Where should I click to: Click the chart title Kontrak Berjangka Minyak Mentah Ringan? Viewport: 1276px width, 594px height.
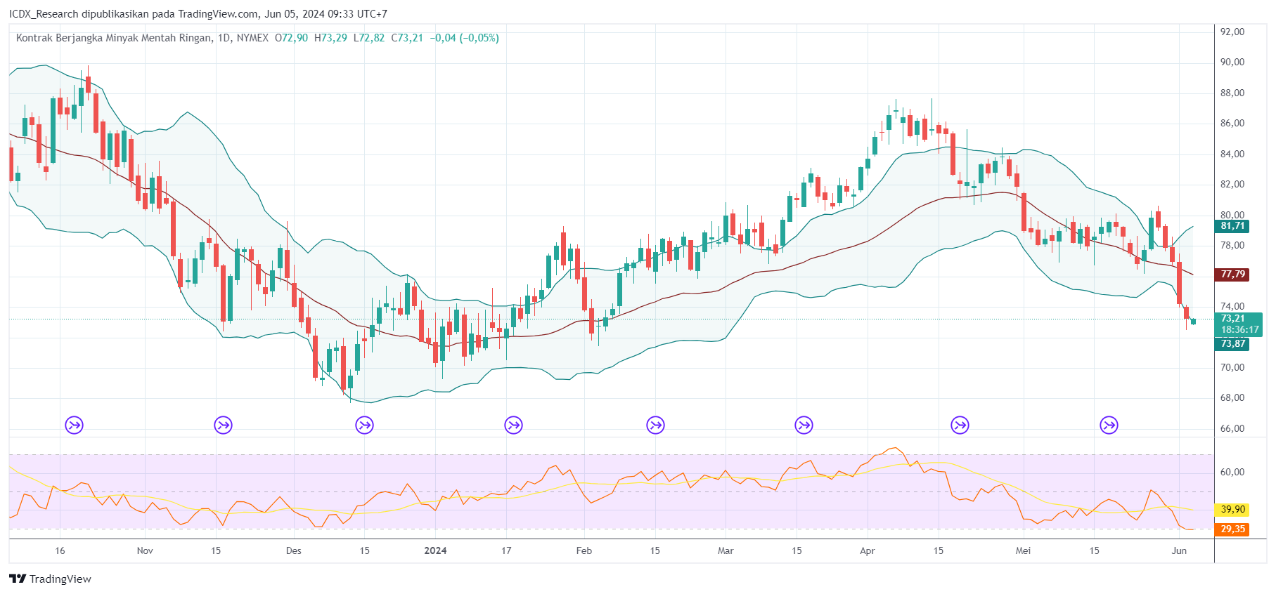(x=114, y=38)
